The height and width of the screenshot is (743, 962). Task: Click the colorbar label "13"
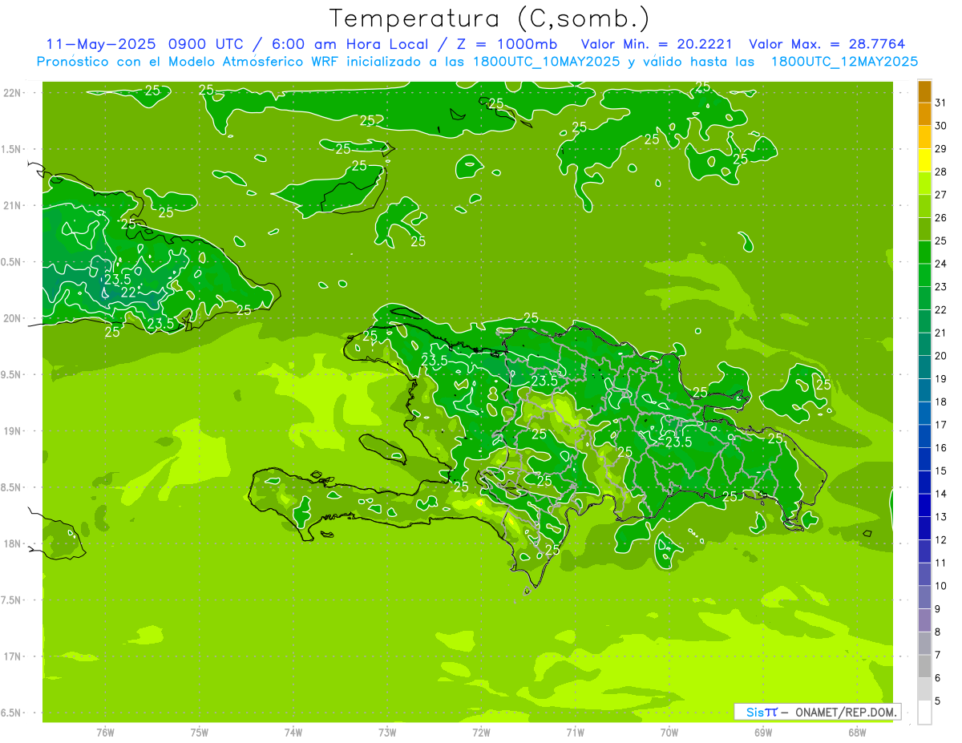click(x=940, y=517)
